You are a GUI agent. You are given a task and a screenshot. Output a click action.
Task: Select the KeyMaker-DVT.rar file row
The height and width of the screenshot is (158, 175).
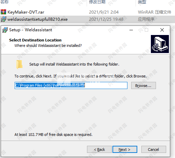point(87,12)
